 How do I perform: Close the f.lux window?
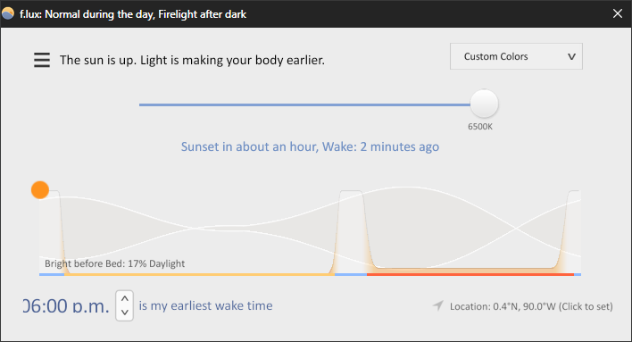pos(618,13)
